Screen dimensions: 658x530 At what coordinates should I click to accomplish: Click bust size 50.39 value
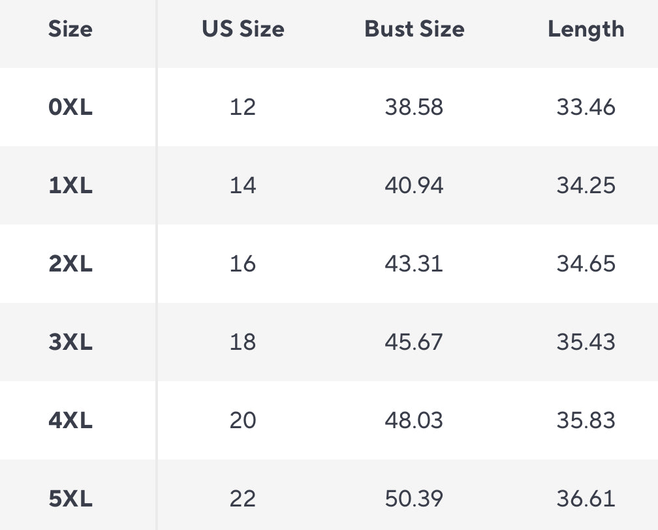point(414,499)
